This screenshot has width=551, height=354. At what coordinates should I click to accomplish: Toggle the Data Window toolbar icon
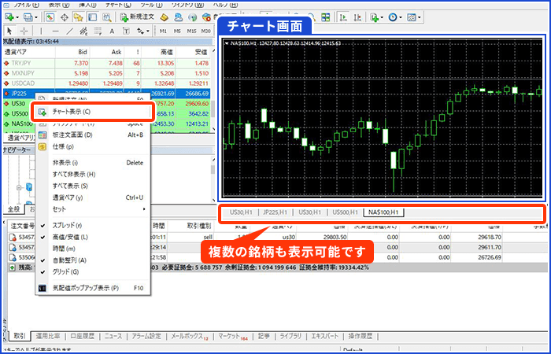click(x=64, y=17)
